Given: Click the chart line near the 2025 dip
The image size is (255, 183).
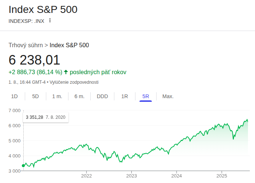Looking at the screenshot, I should tap(233, 138).
